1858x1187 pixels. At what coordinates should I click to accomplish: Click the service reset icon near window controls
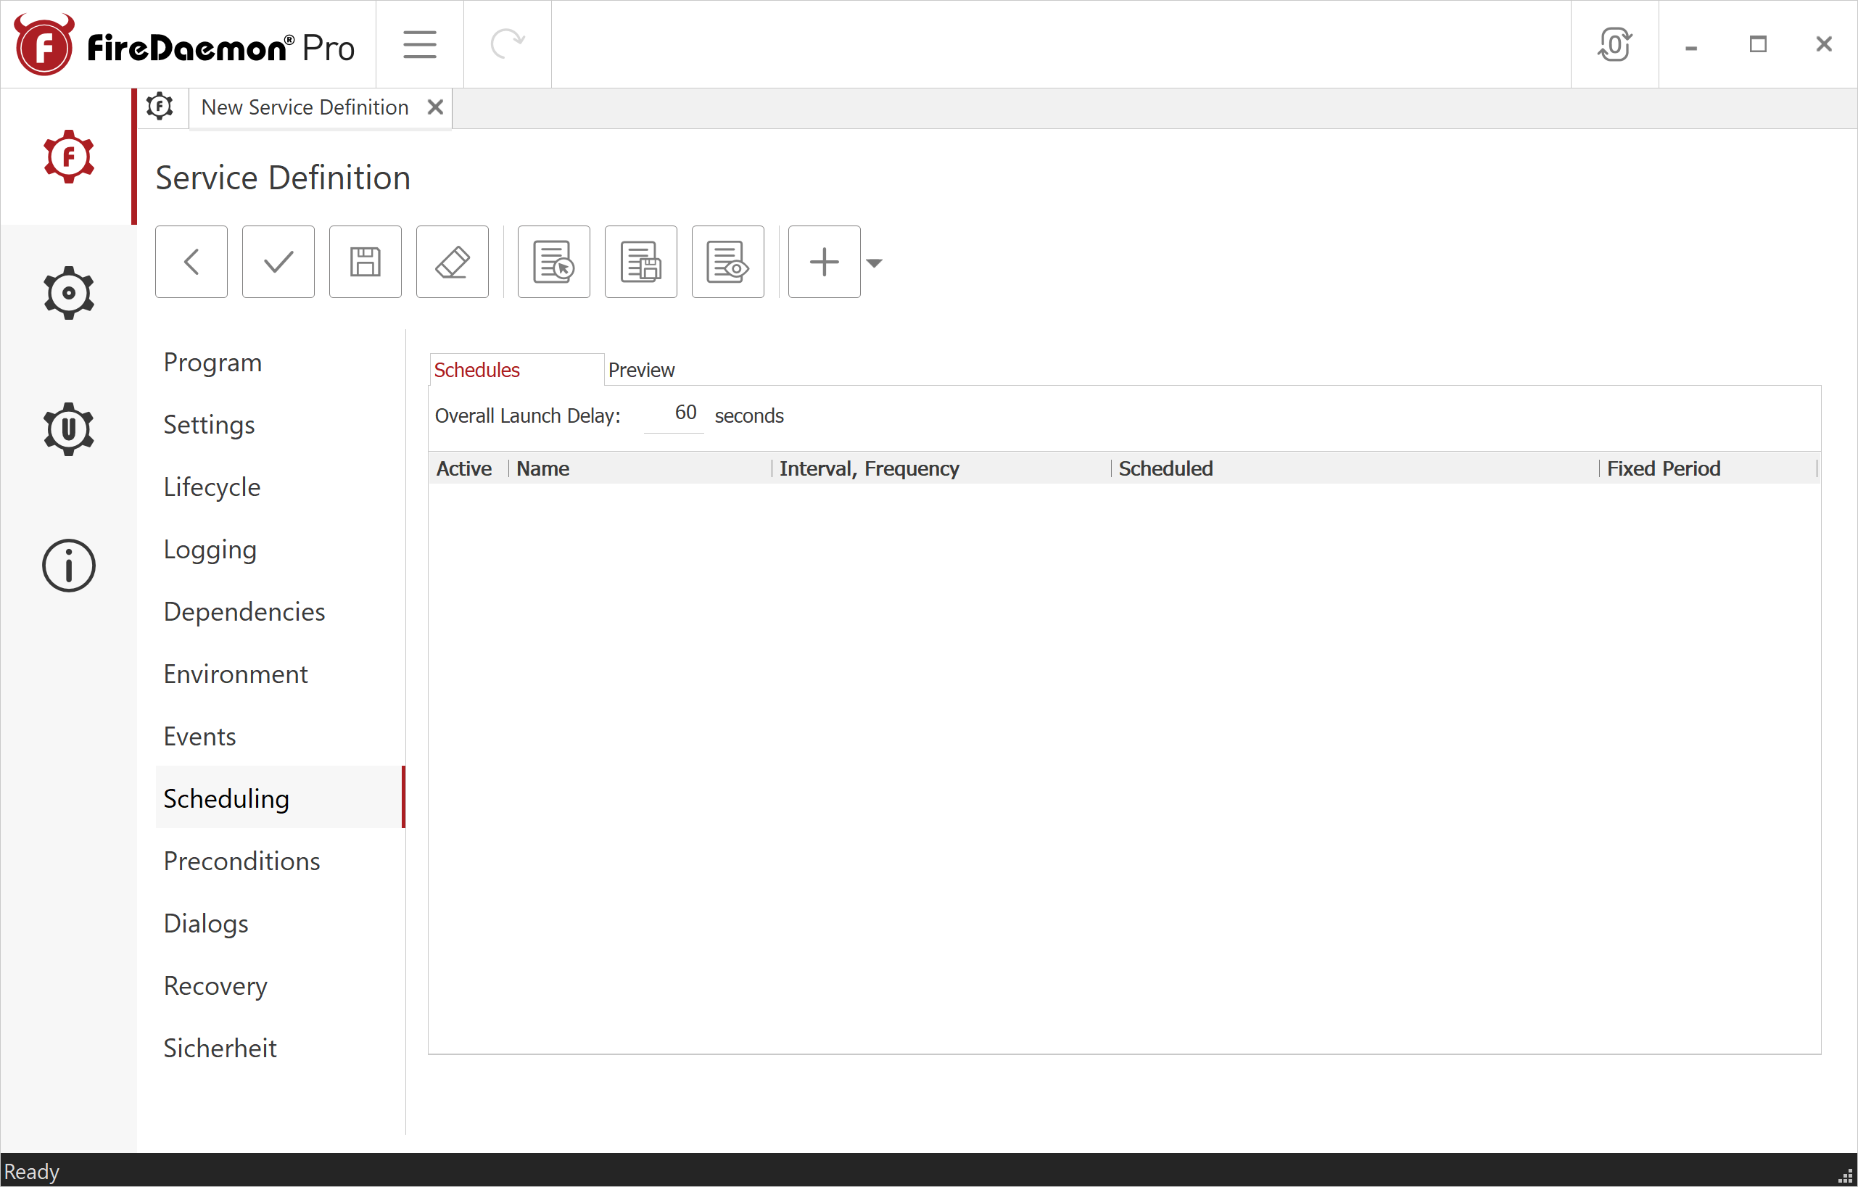pos(1615,44)
